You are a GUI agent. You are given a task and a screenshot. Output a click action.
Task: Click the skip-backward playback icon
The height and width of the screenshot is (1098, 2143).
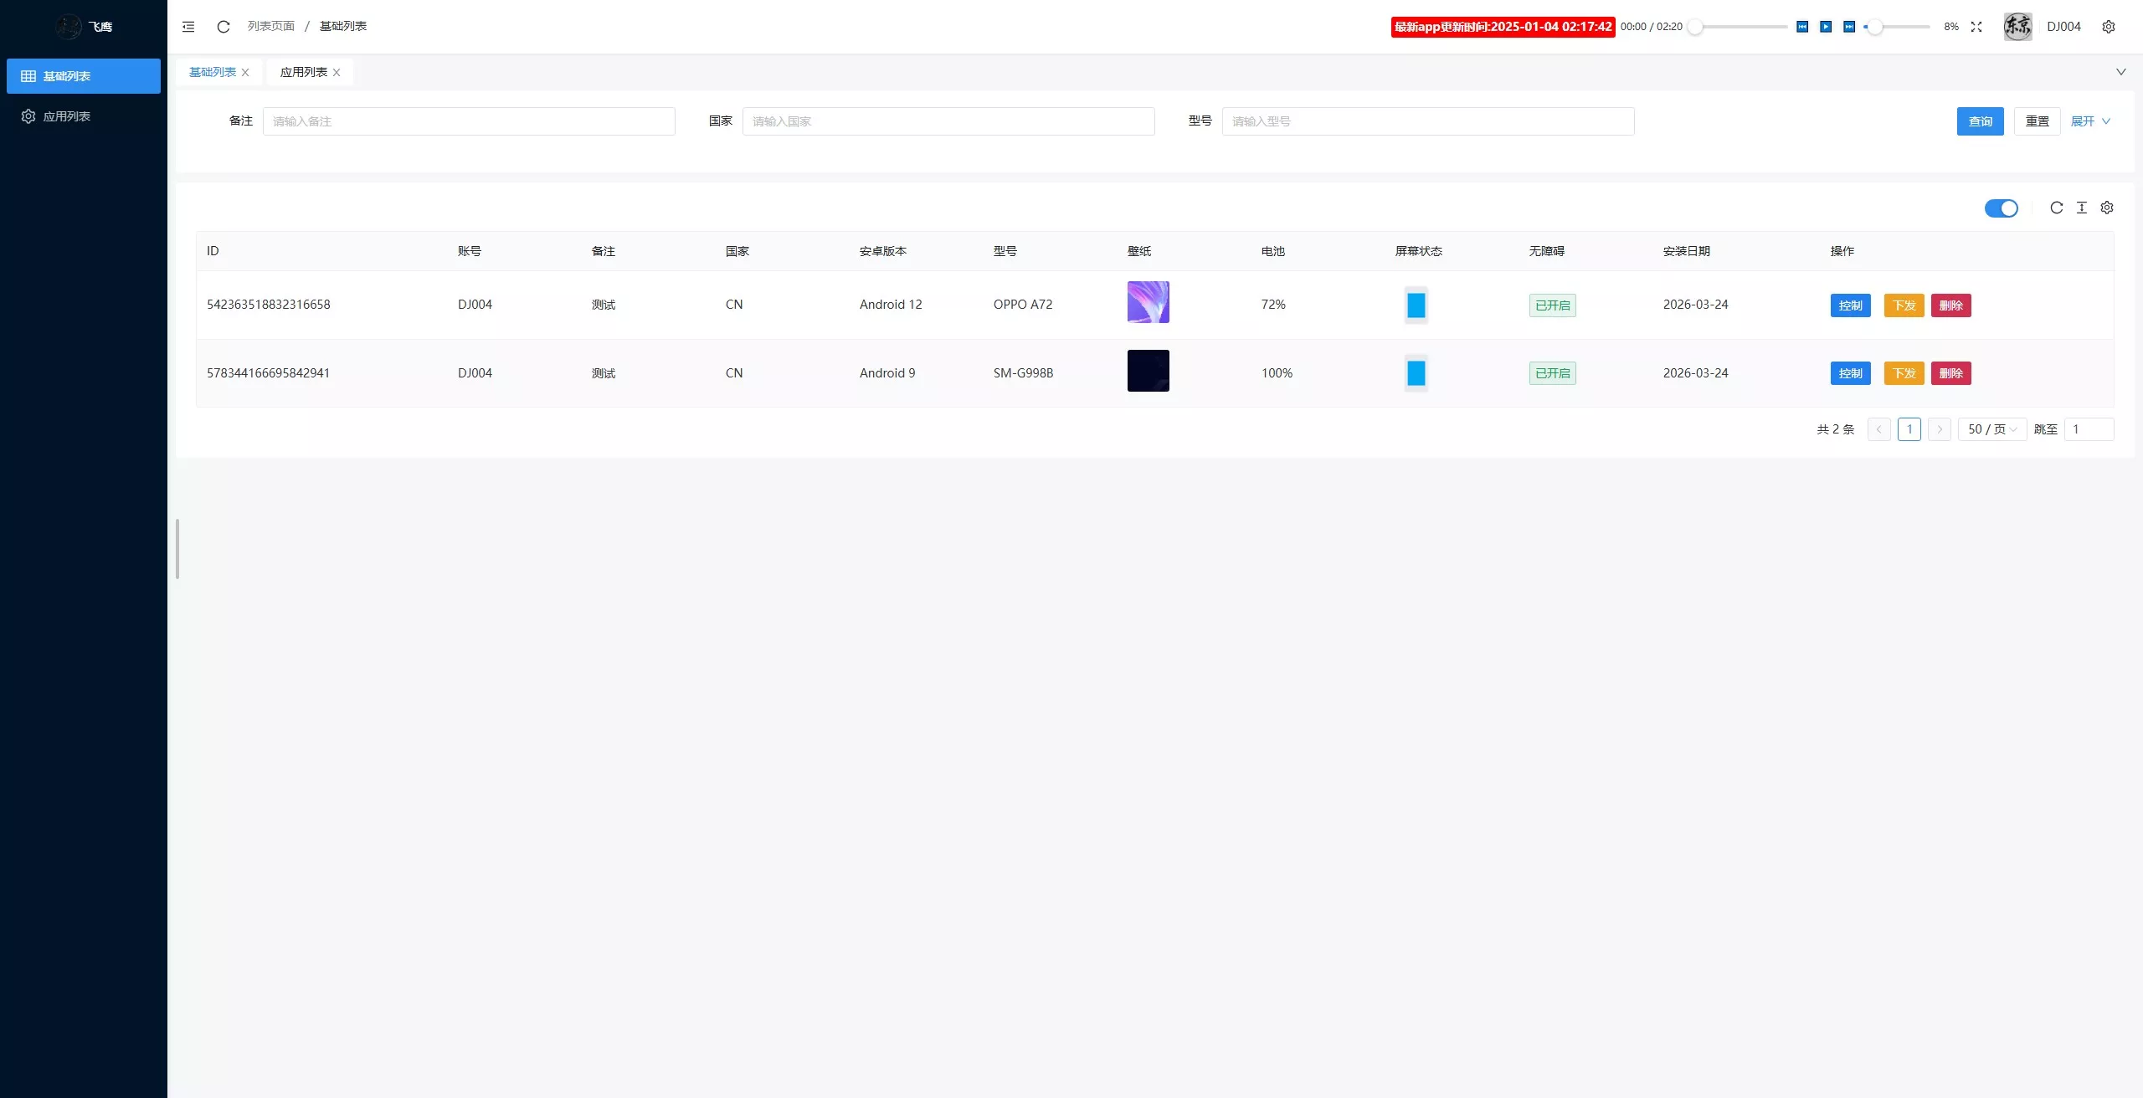click(1801, 27)
